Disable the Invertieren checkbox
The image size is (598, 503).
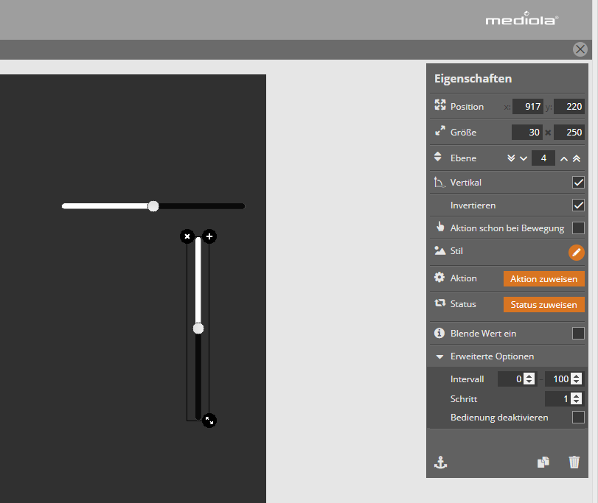pyautogui.click(x=578, y=205)
